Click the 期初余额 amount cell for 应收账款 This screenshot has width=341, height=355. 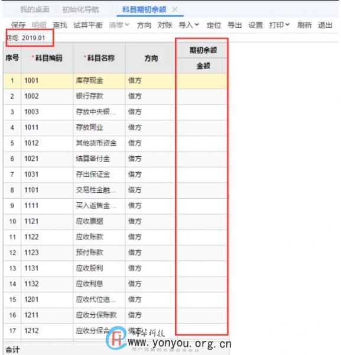pos(202,237)
